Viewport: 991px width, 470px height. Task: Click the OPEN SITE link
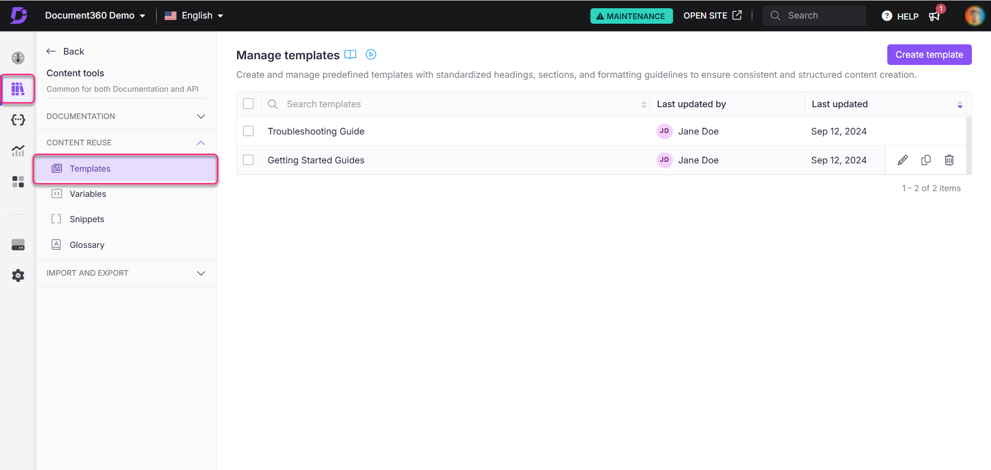712,15
